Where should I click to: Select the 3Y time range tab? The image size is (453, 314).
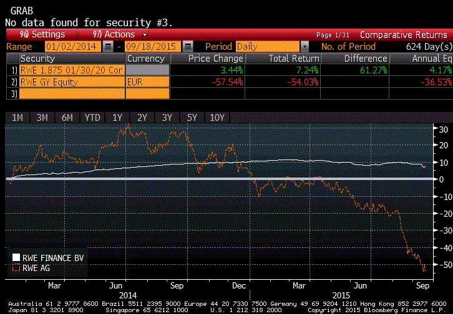(167, 118)
